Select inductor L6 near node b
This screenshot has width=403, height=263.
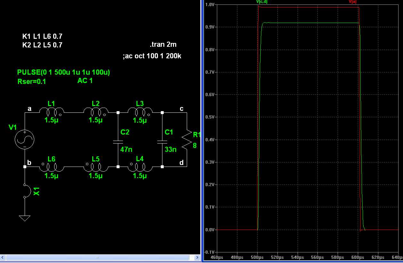tap(51, 167)
